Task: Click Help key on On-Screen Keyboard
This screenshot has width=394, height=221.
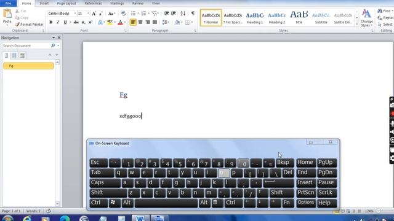Action: [327, 203]
